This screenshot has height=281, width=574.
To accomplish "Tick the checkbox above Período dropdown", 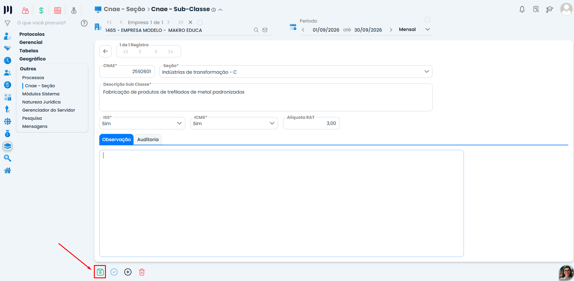I will pyautogui.click(x=427, y=20).
